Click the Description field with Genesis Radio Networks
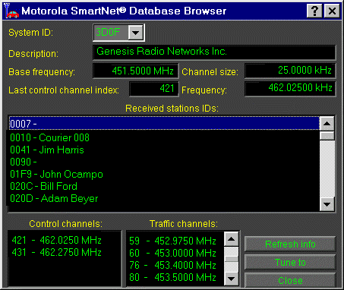 pyautogui.click(x=214, y=52)
